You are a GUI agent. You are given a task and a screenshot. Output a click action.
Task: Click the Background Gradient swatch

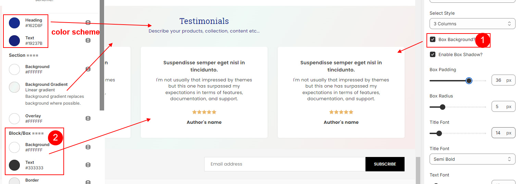click(14, 87)
